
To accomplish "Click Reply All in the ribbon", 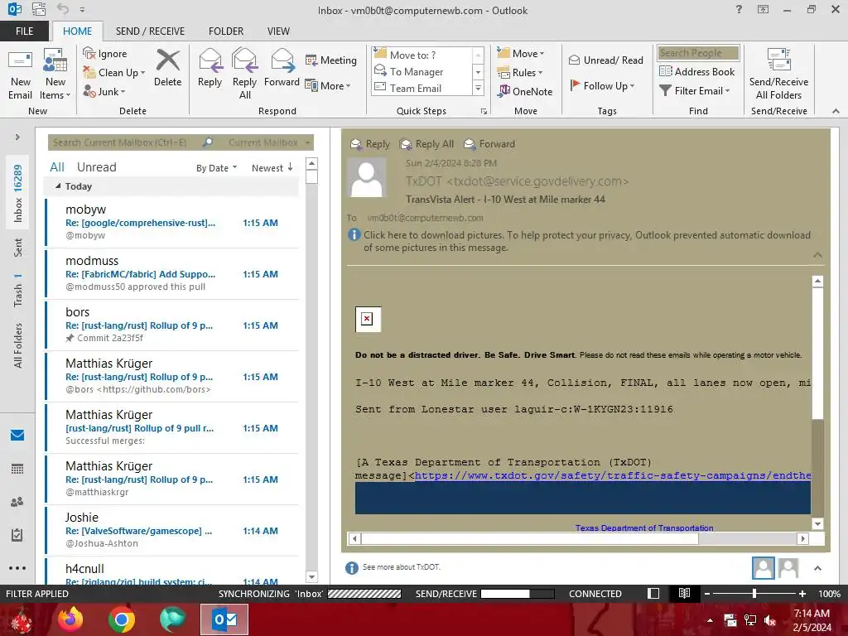I will (x=244, y=74).
